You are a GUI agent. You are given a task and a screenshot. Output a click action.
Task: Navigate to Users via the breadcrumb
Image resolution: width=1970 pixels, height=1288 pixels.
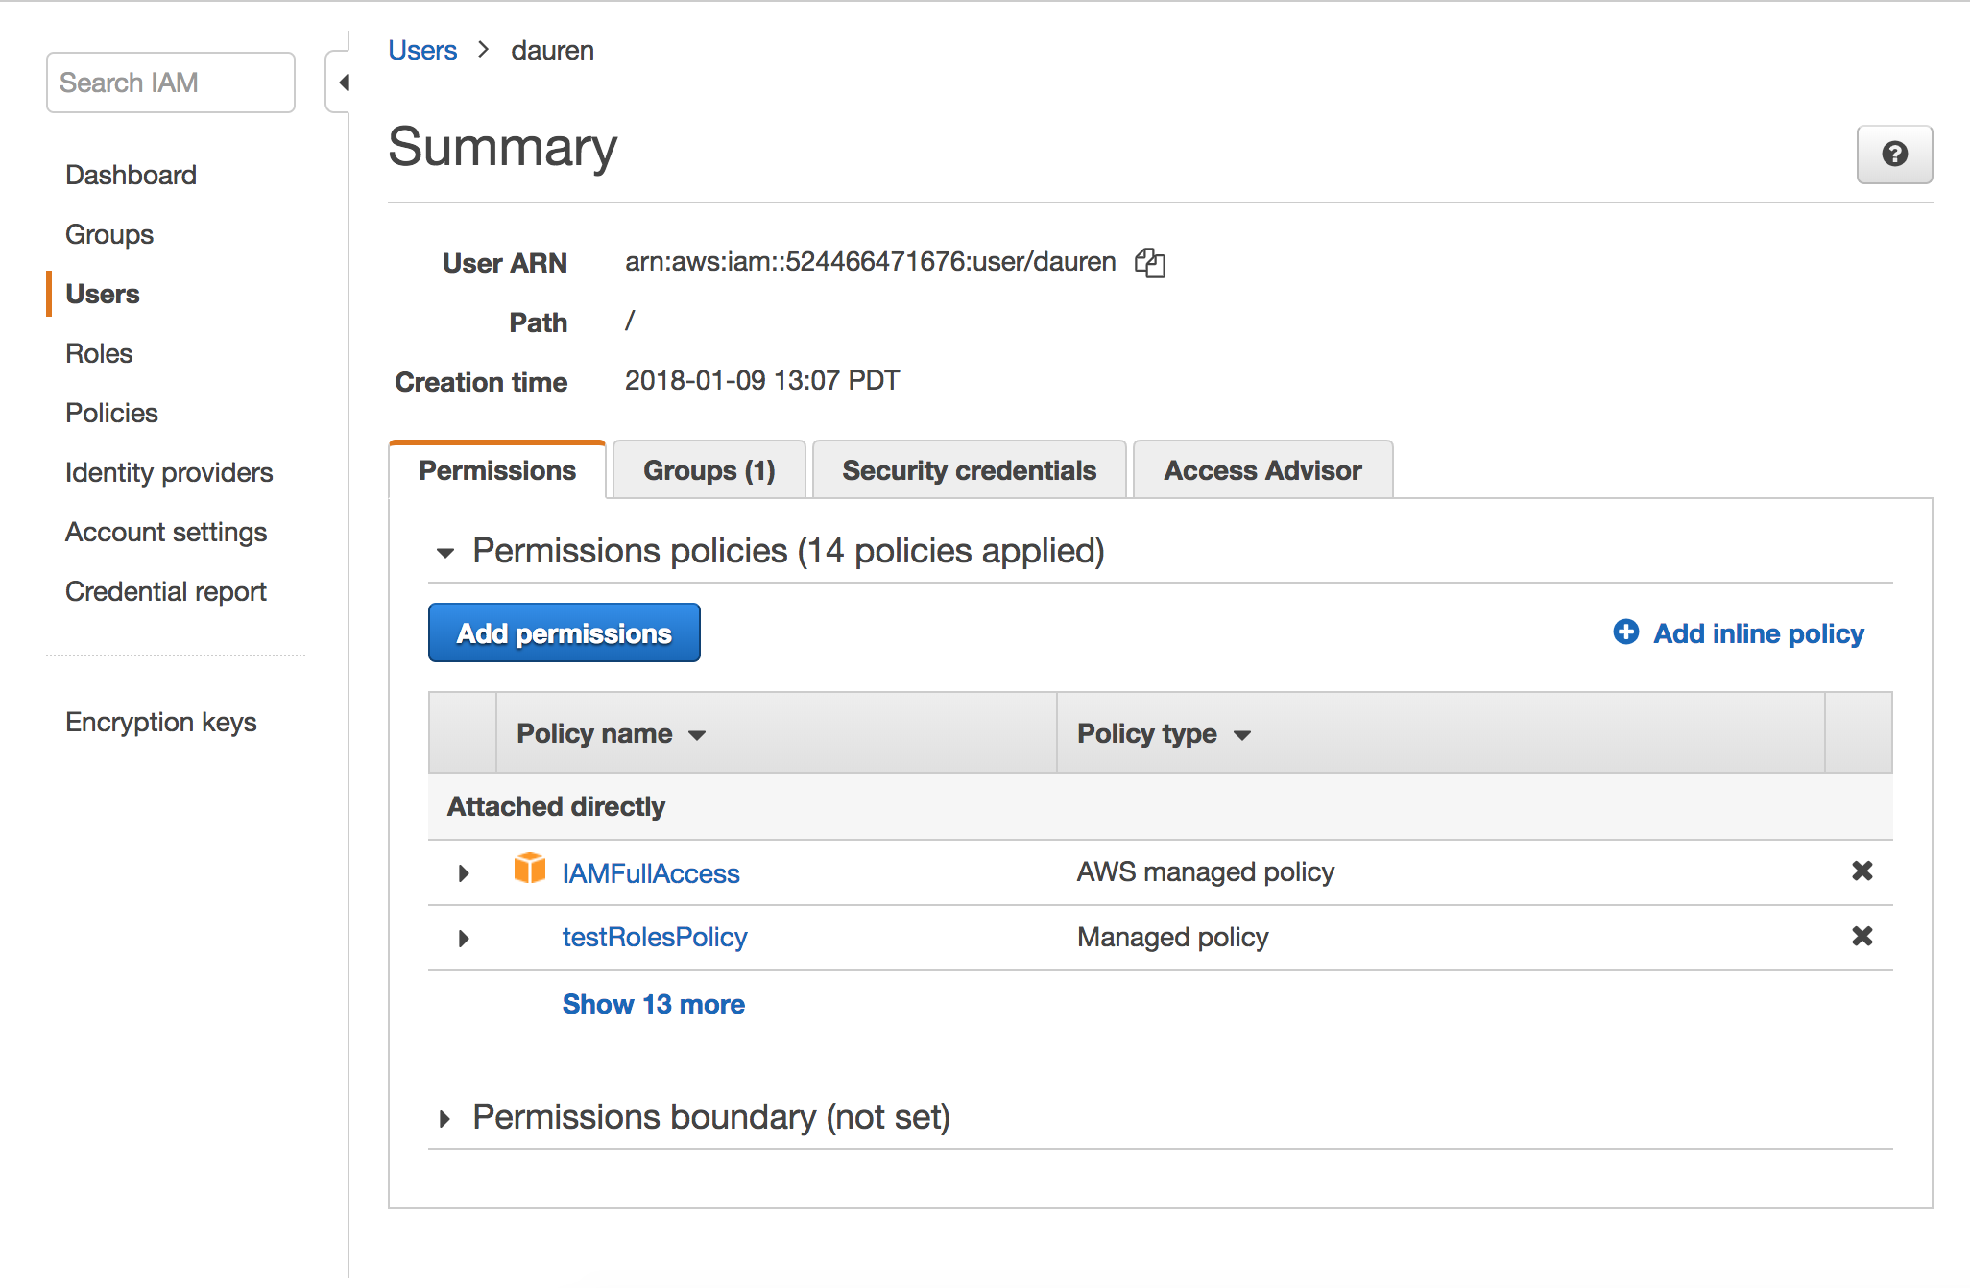click(x=422, y=49)
